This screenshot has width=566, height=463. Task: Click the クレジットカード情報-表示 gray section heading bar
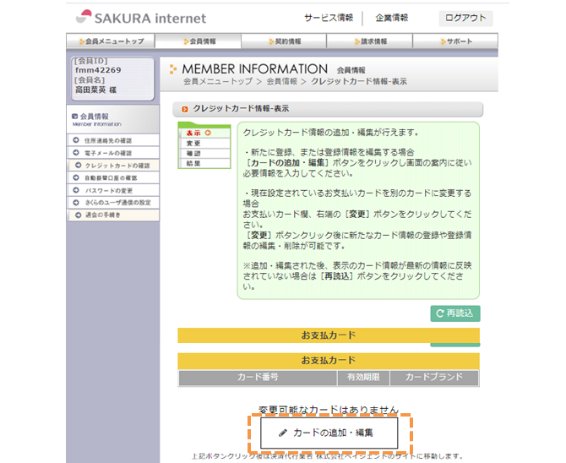point(328,109)
